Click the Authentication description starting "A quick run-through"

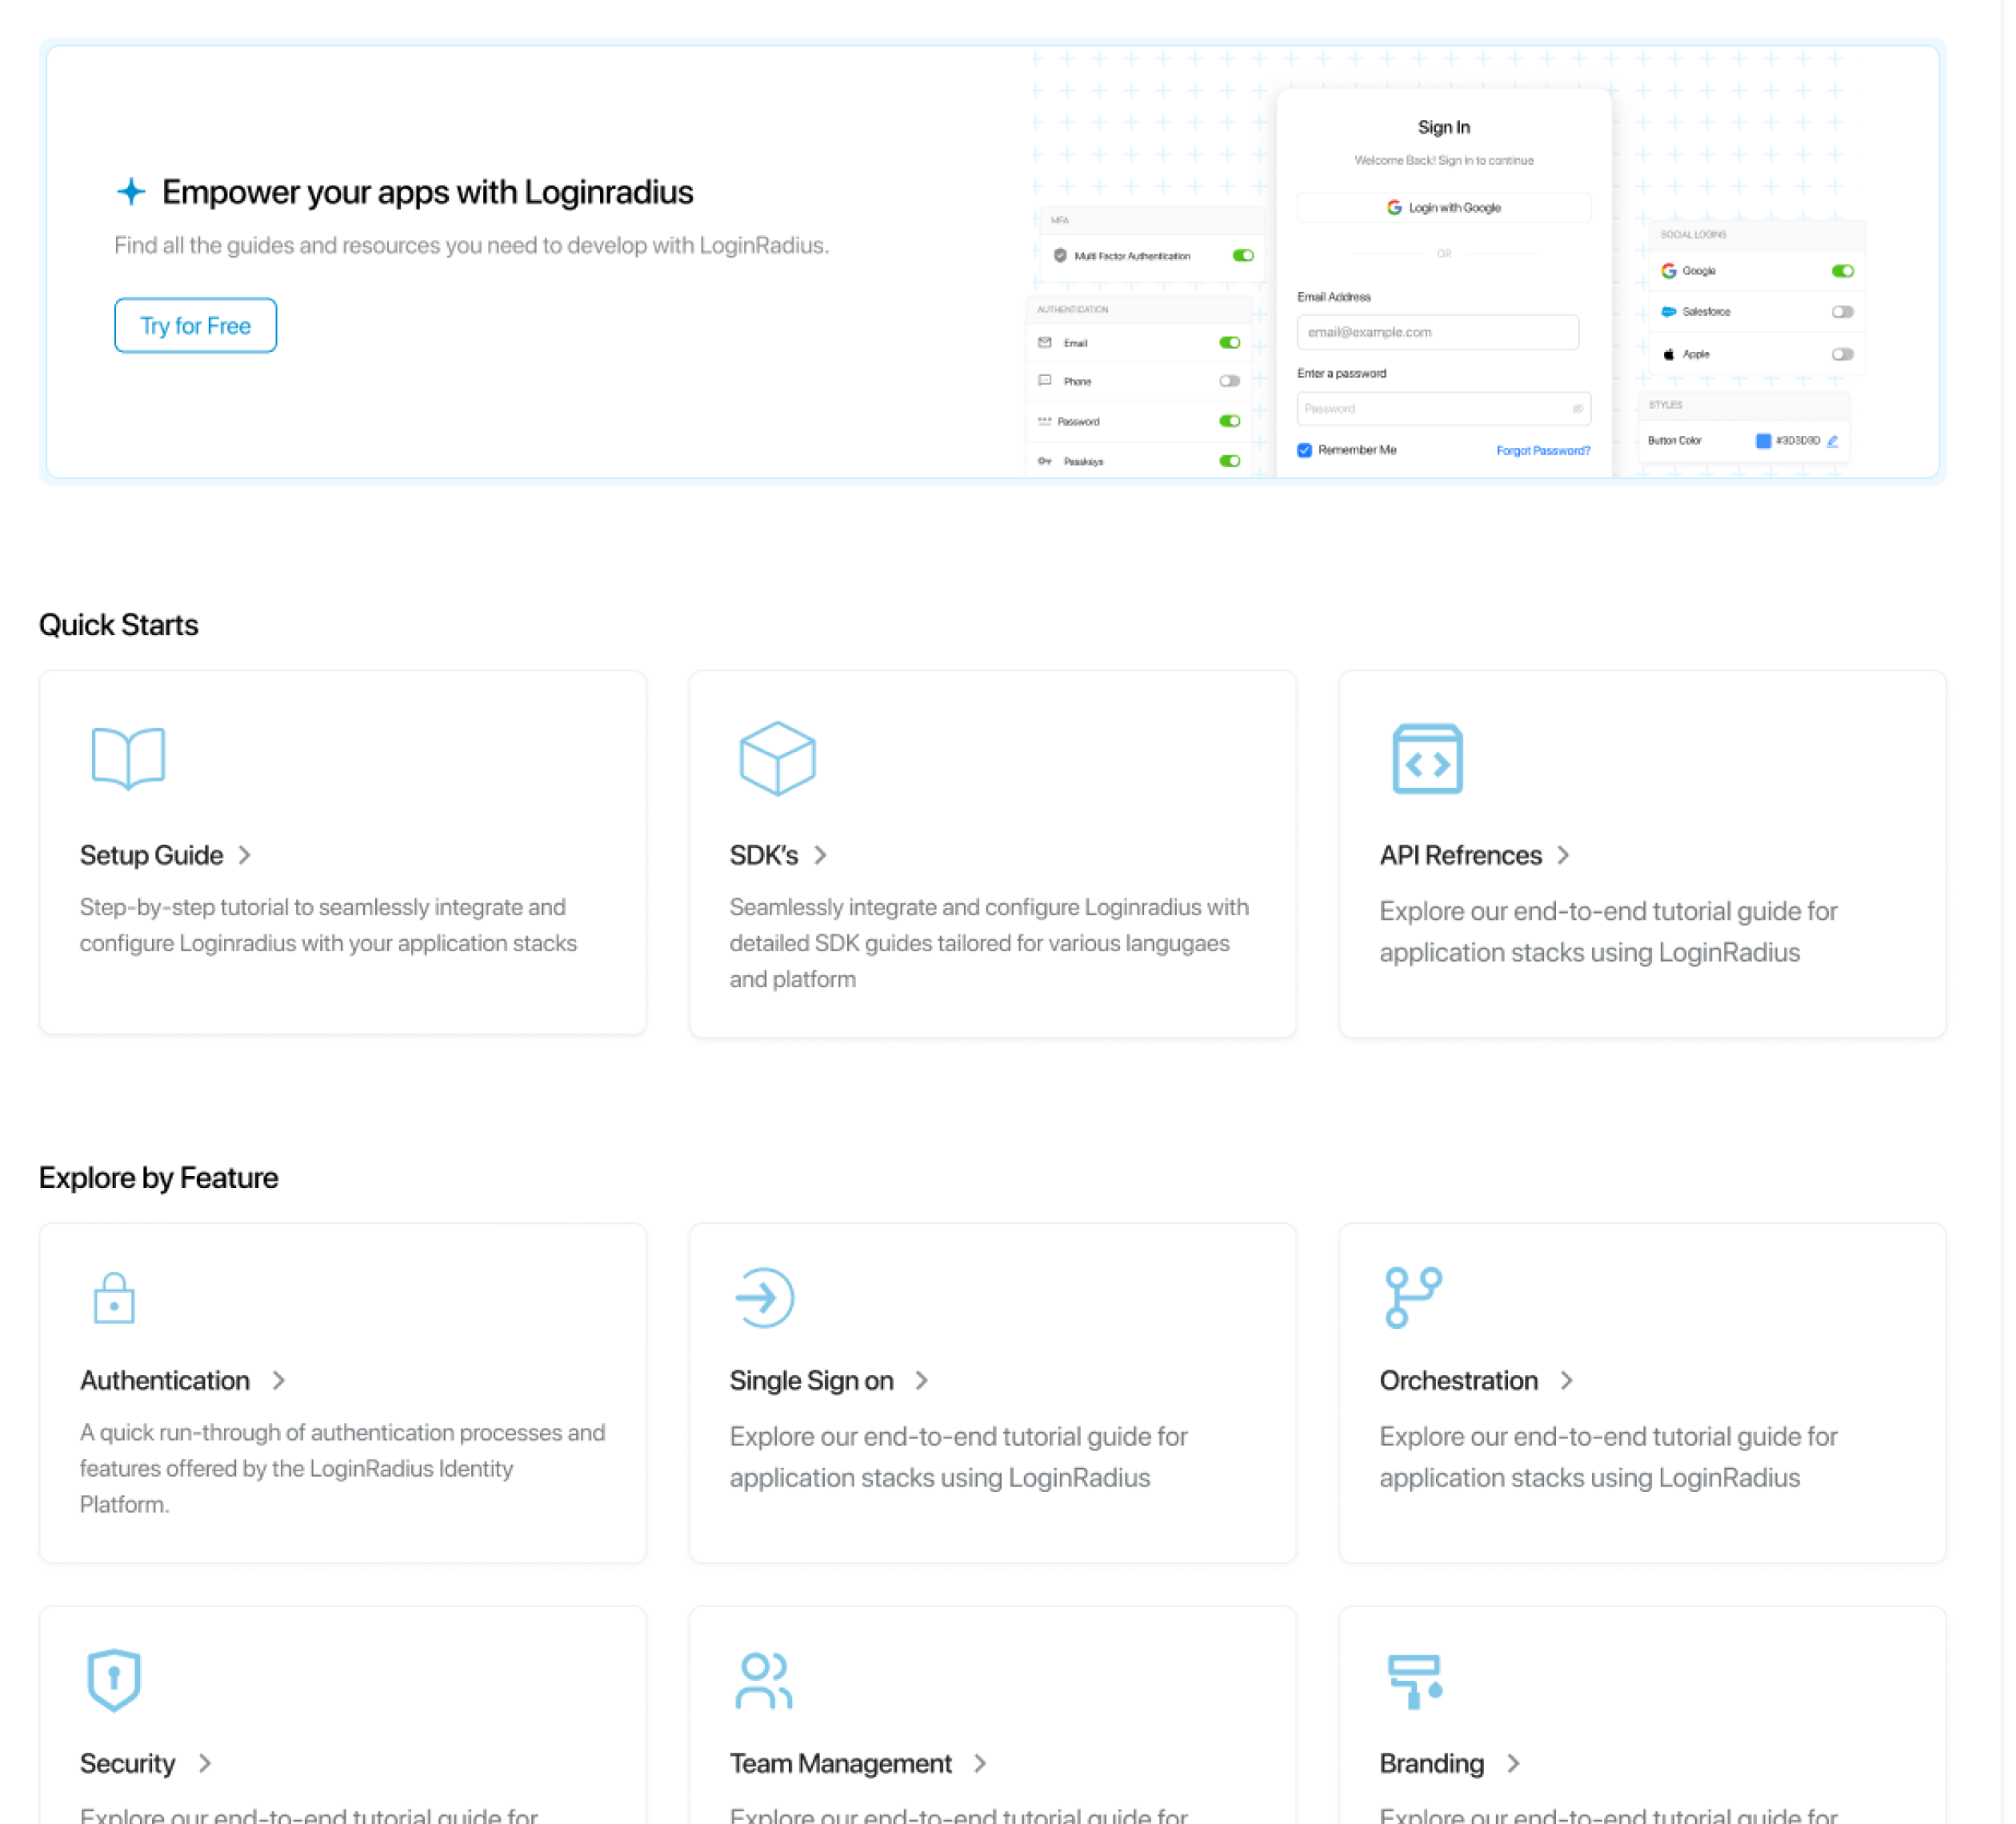point(343,1468)
